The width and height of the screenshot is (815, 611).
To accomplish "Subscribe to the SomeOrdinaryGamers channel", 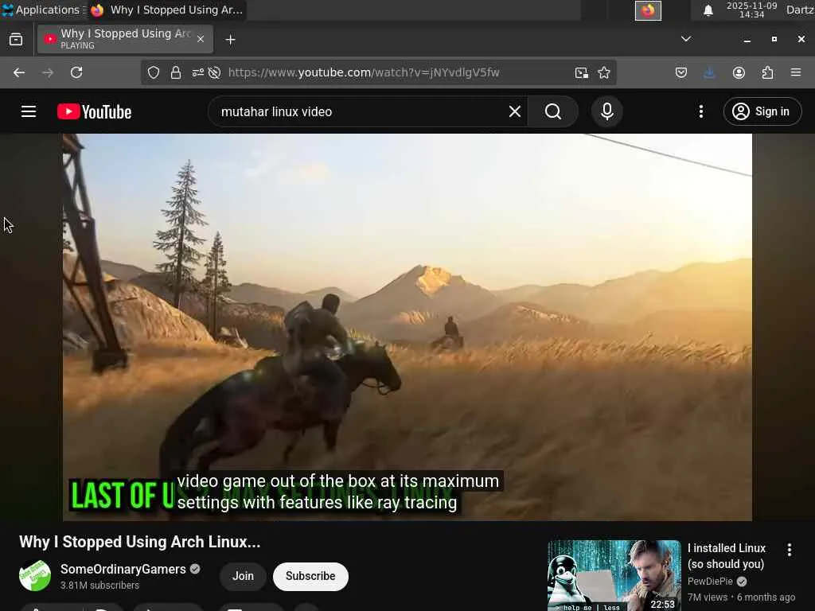I will coord(310,576).
